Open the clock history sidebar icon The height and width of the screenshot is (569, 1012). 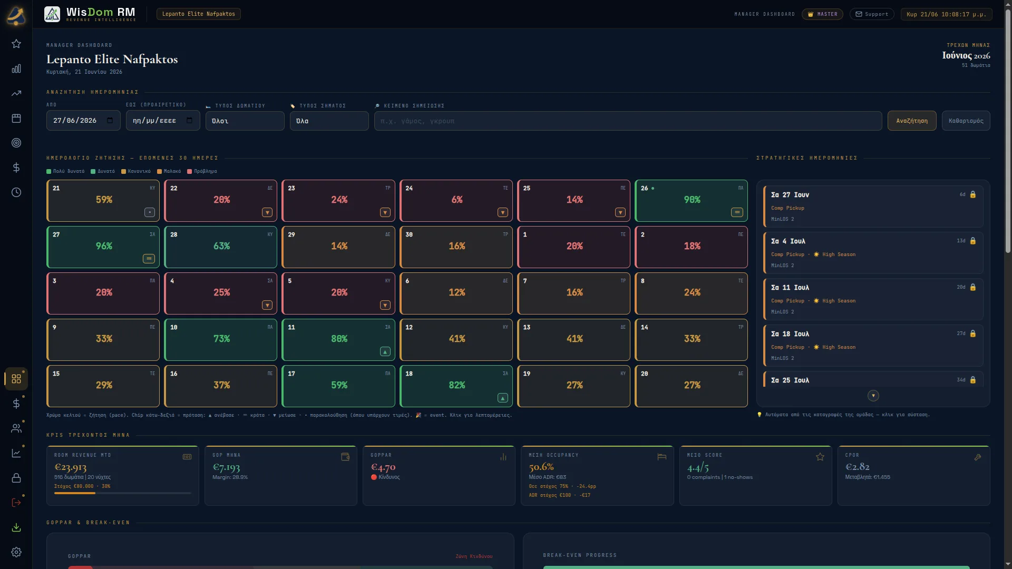[16, 192]
